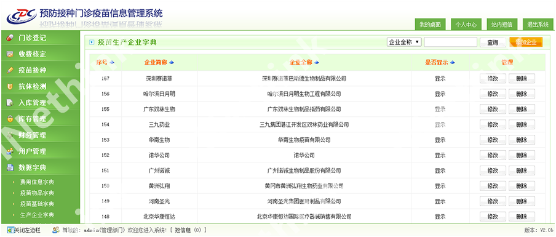Click 删除 for 华南生物 row
556x237 pixels.
click(x=522, y=140)
